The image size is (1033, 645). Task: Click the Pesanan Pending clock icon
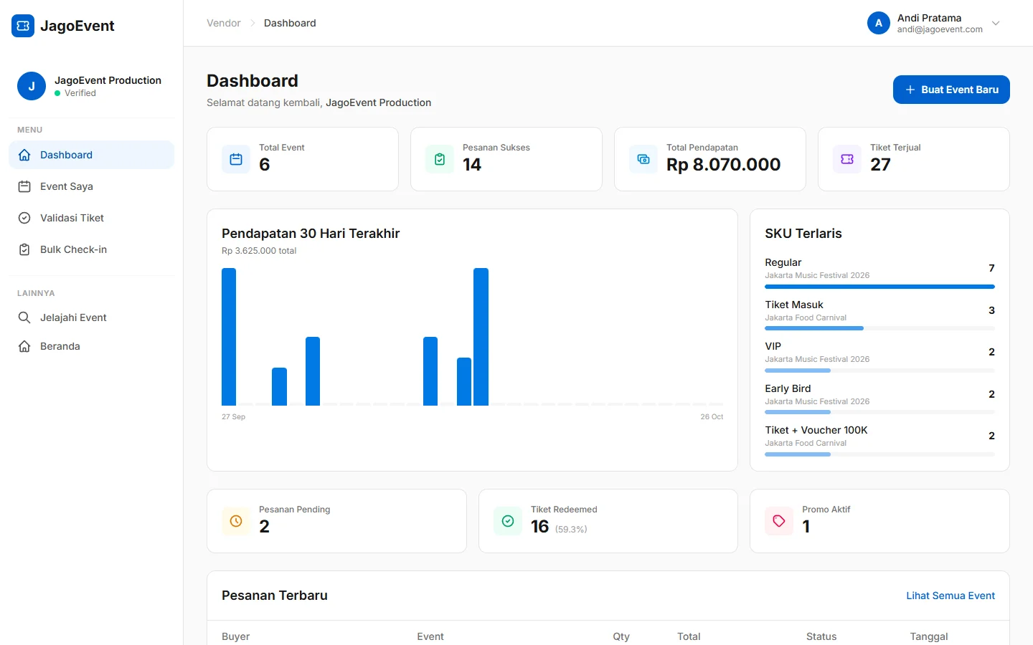pyautogui.click(x=236, y=521)
